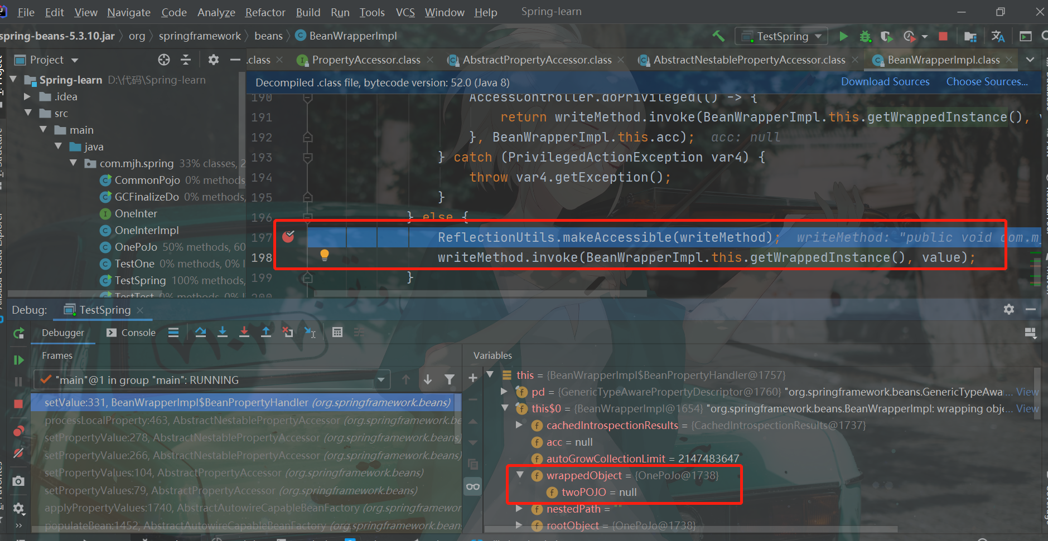Collapse all nodes in Project panel
The image size is (1048, 541).
coord(186,60)
